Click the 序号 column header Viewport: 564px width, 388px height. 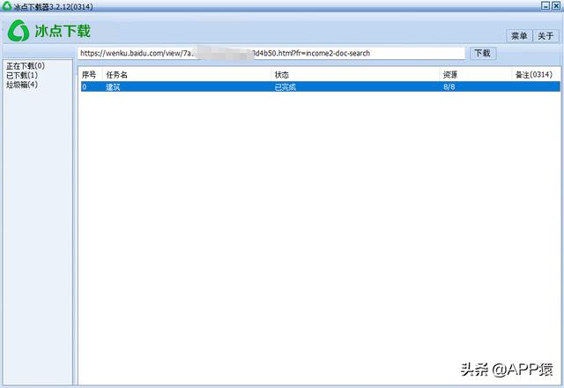(x=89, y=75)
